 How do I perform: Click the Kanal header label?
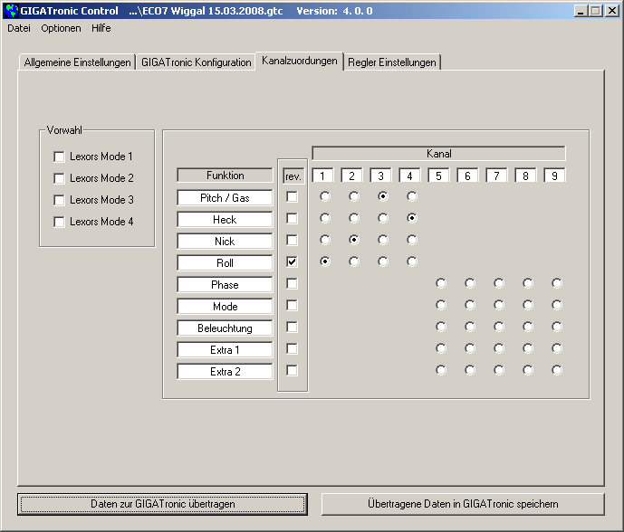438,154
